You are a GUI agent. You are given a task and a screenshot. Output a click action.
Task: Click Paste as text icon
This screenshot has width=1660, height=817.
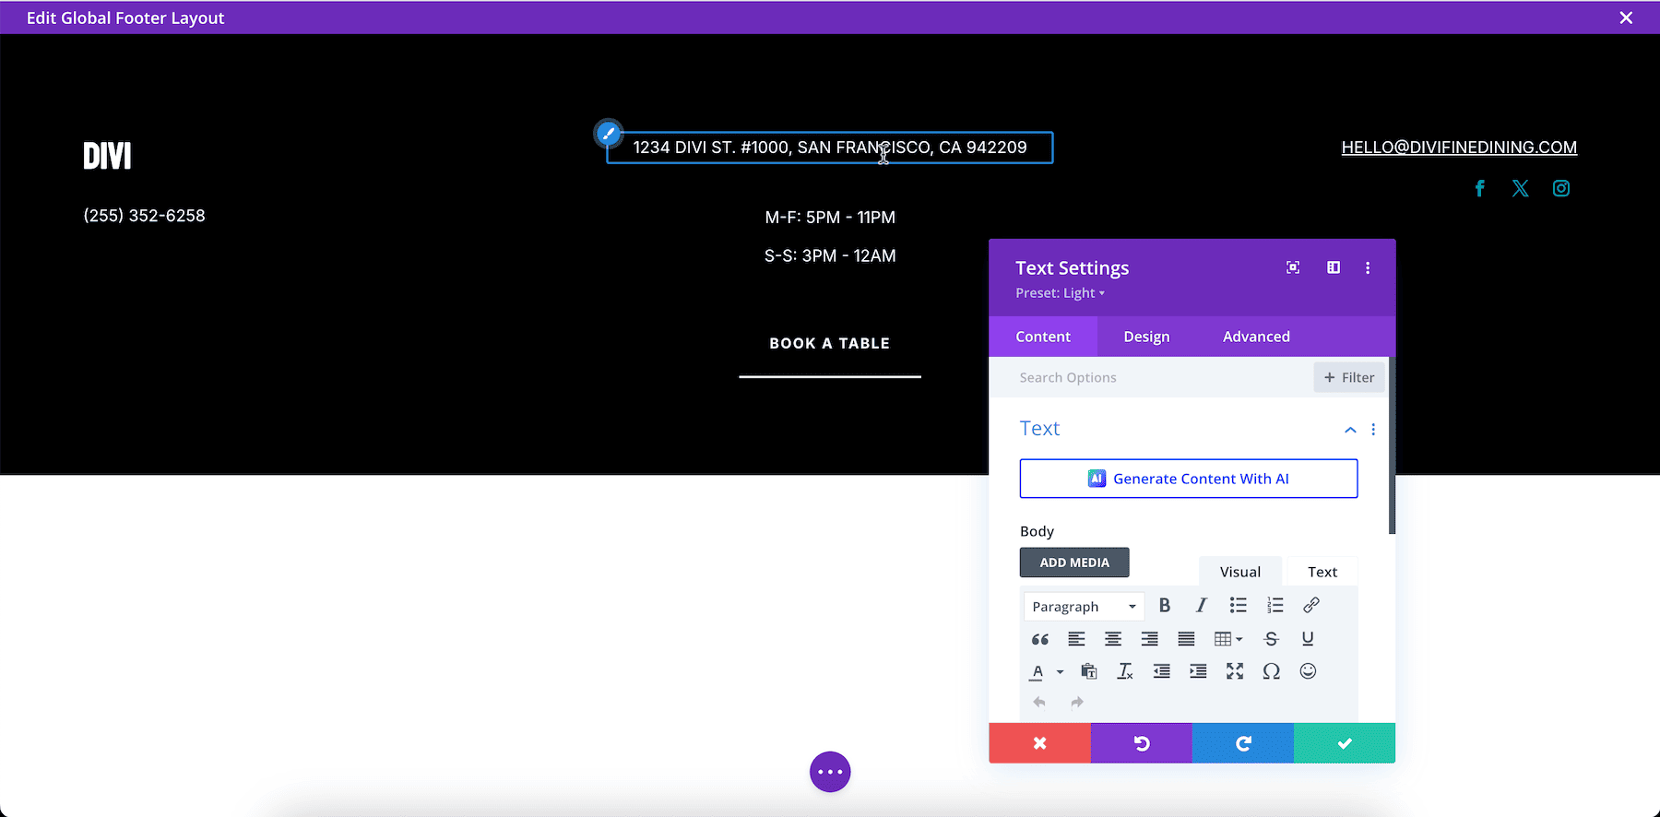pyautogui.click(x=1089, y=671)
